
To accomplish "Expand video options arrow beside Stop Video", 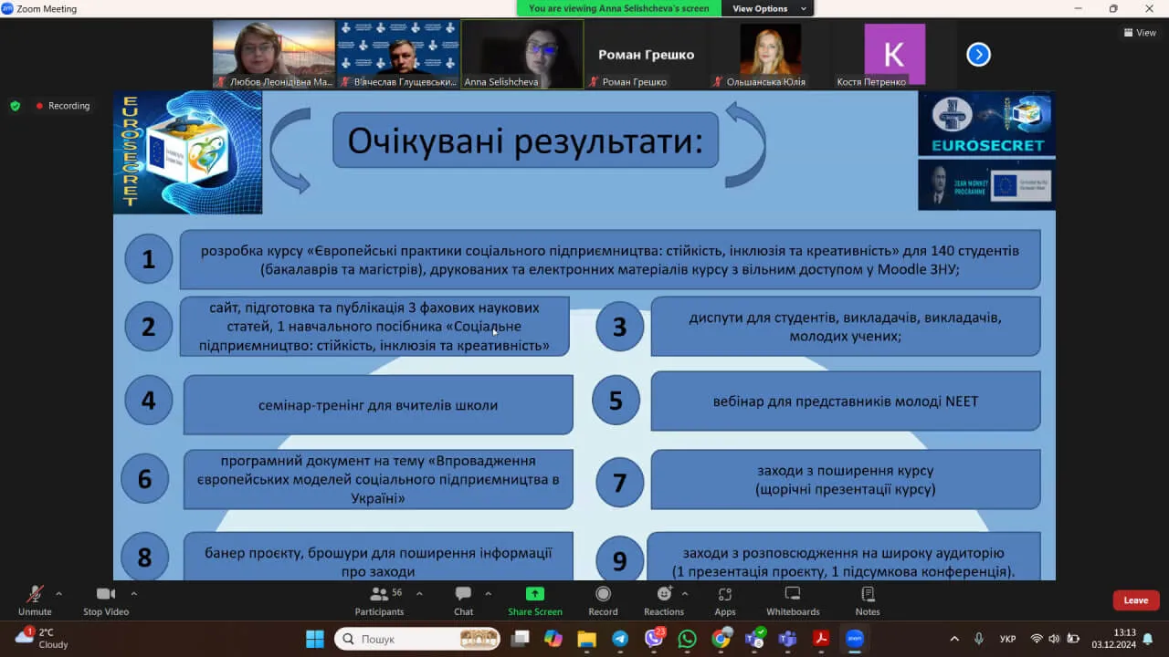I will (133, 593).
